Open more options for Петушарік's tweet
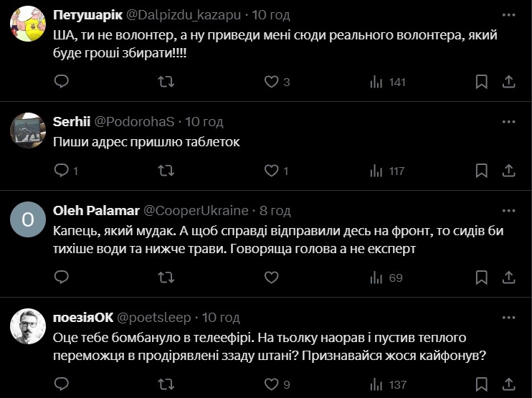This screenshot has width=532, height=398. coord(508,15)
